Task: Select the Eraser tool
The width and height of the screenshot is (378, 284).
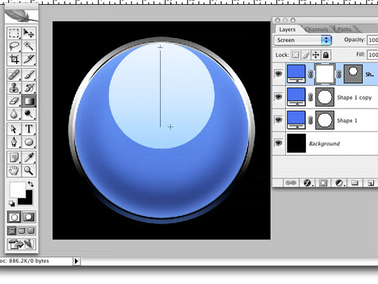Action: [x=14, y=101]
